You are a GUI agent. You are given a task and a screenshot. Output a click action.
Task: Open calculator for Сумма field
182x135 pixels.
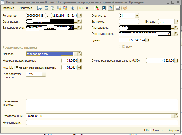coord(147,40)
